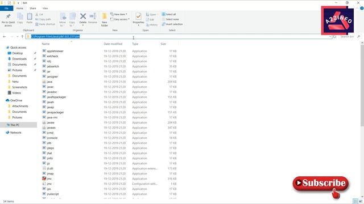Sort by Name column header
The height and width of the screenshot is (204, 364).
(45, 44)
